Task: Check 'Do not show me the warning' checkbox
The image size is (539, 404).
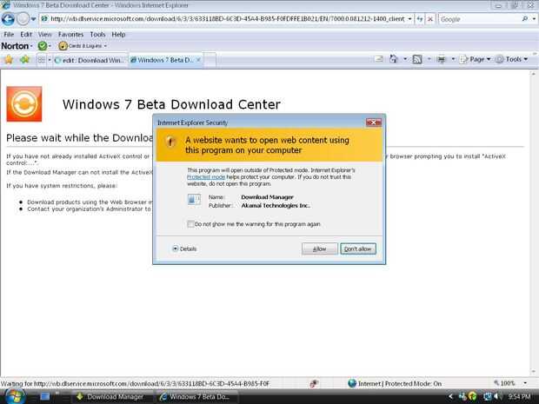Action: (x=190, y=224)
